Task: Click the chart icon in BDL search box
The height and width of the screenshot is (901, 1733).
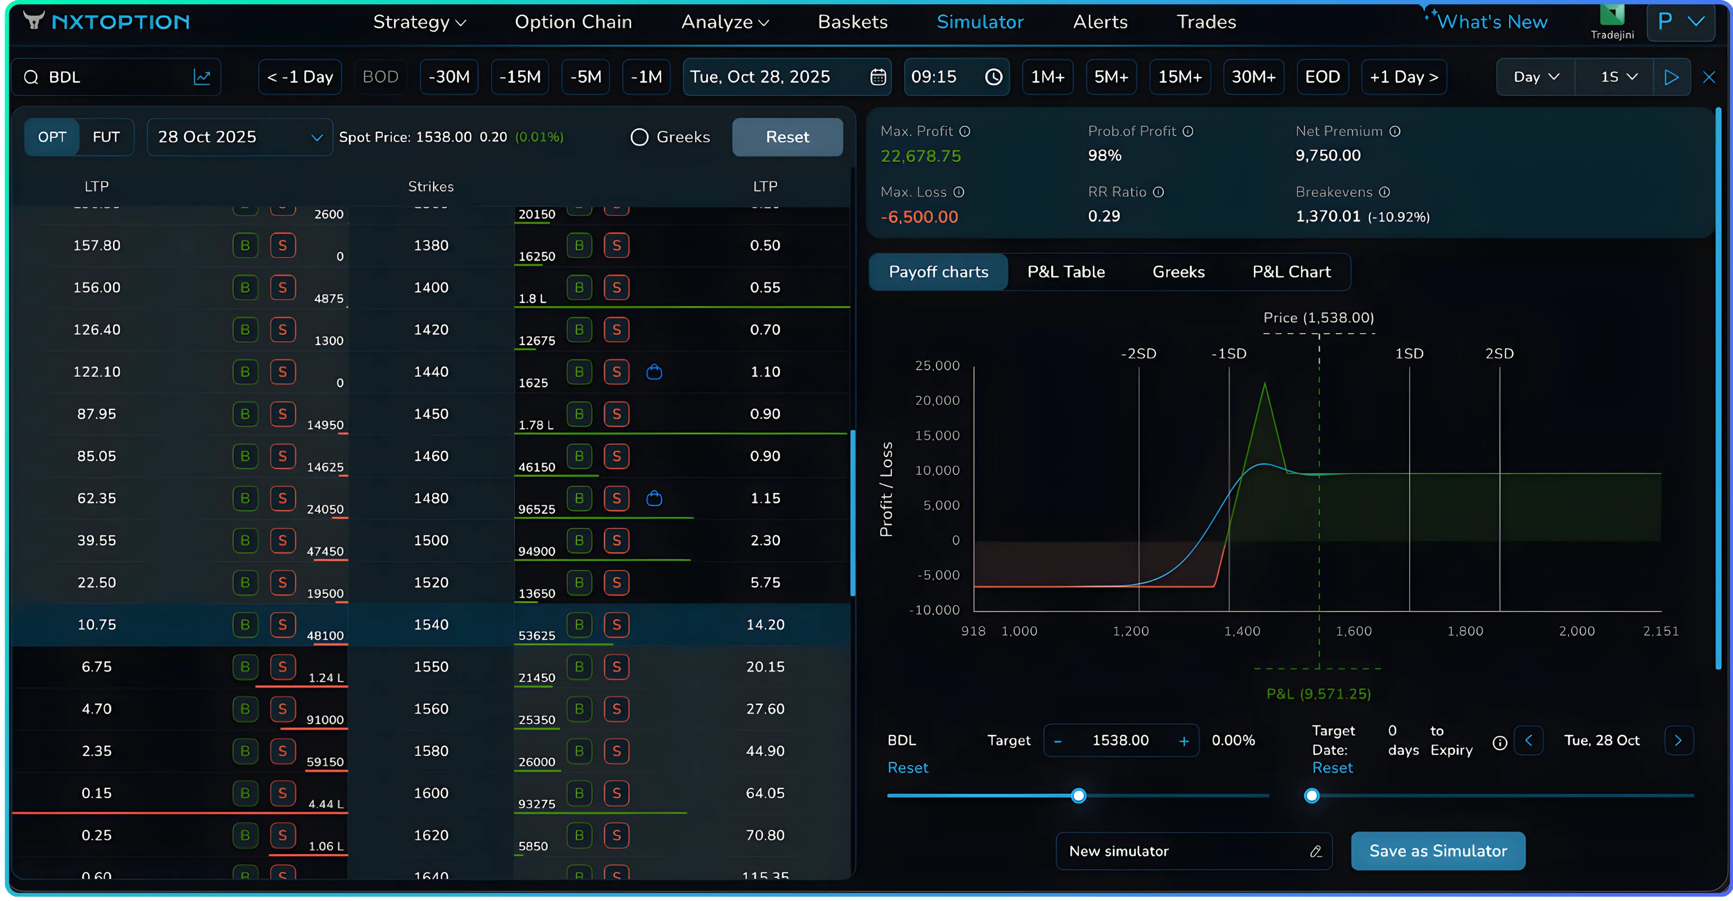Action: point(202,77)
